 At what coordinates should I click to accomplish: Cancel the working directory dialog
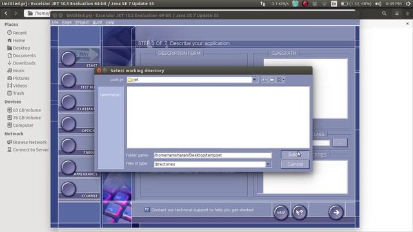295,164
